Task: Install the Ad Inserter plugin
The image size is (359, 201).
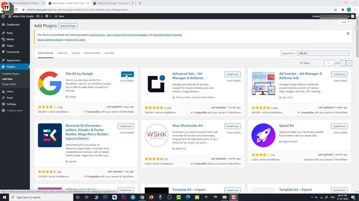Action: [x=339, y=74]
